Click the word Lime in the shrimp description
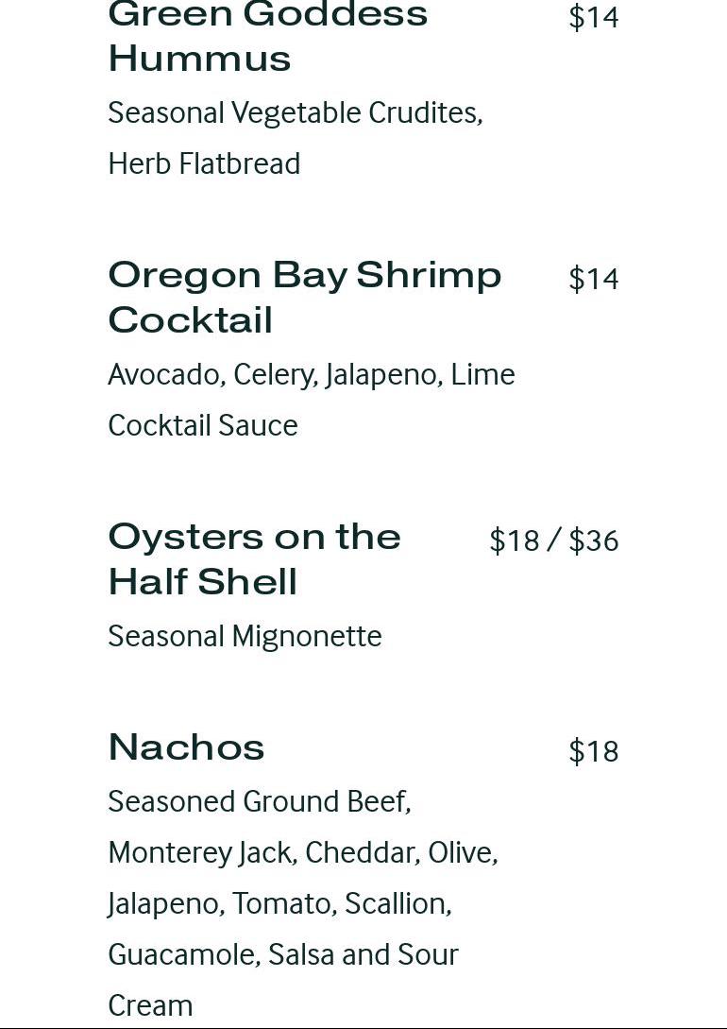This screenshot has width=727, height=1029. tap(482, 375)
